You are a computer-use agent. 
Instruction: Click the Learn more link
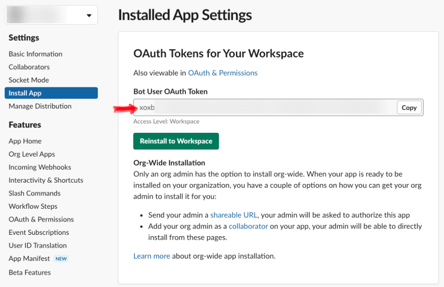tap(152, 256)
